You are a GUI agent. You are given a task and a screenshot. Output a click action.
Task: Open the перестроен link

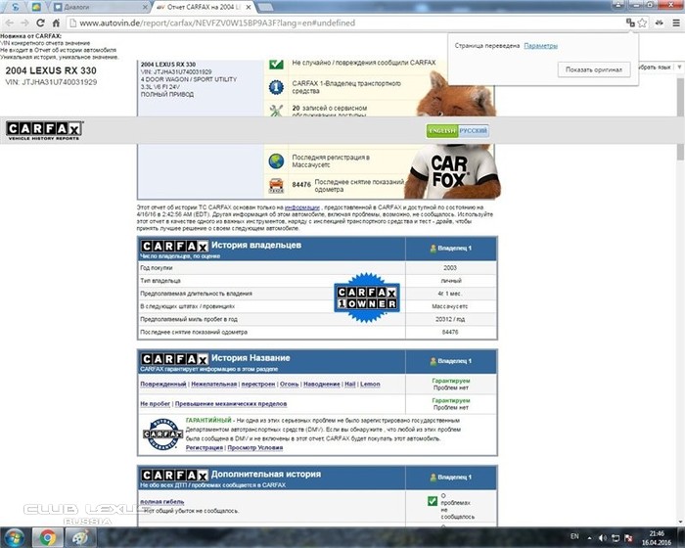(x=258, y=385)
